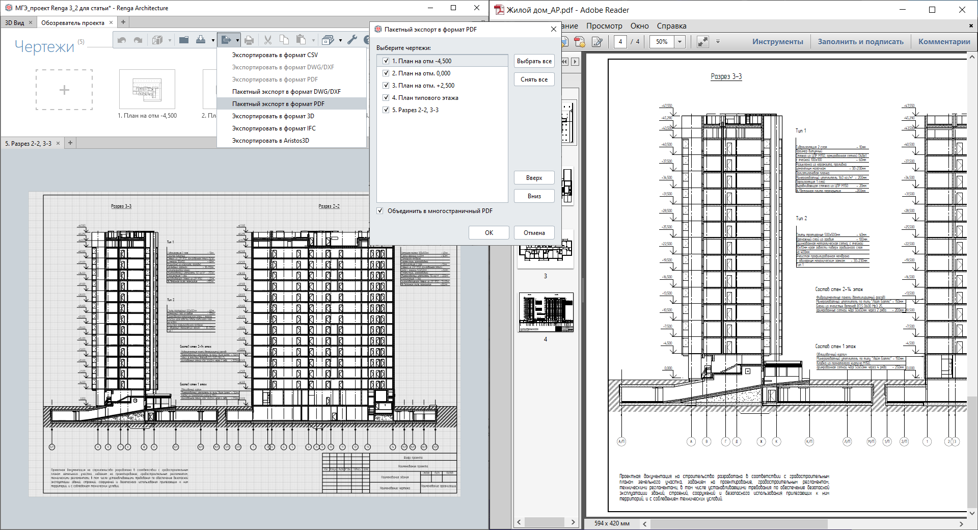Screen dimensions: 978x530
Task: Disable 'Объединить в многостраничный PDF' option
Action: tap(380, 211)
